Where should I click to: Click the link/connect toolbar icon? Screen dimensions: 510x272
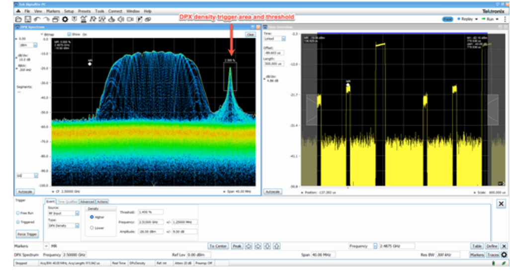[x=148, y=19]
